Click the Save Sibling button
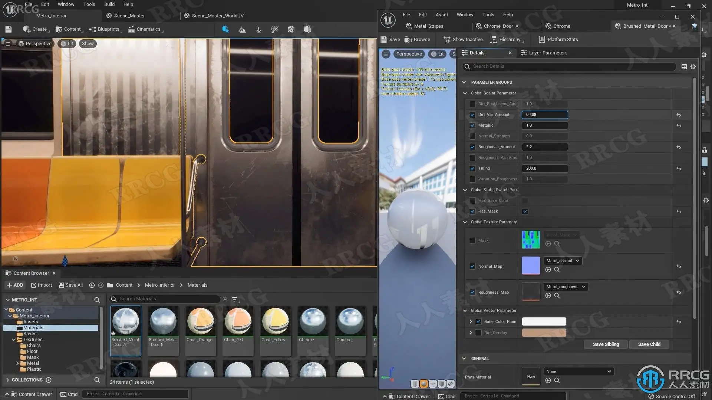Image resolution: width=712 pixels, height=400 pixels. 605,344
